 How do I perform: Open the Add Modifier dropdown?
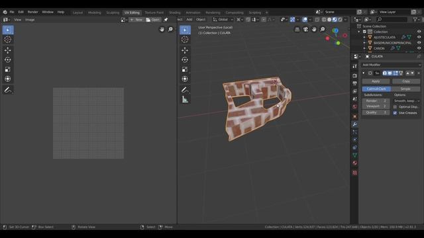click(x=392, y=65)
